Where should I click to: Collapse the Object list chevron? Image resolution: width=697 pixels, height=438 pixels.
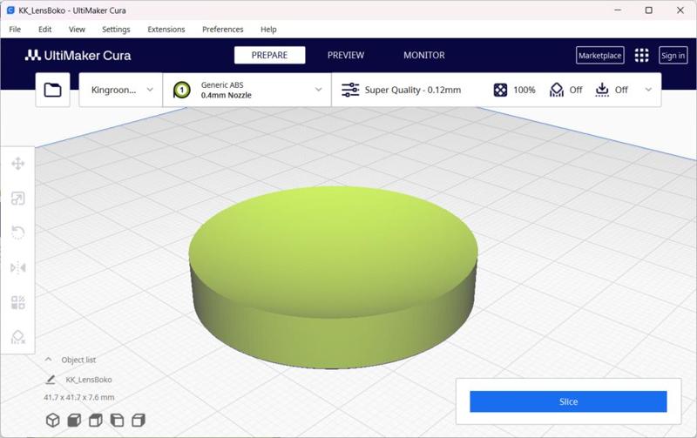click(49, 360)
